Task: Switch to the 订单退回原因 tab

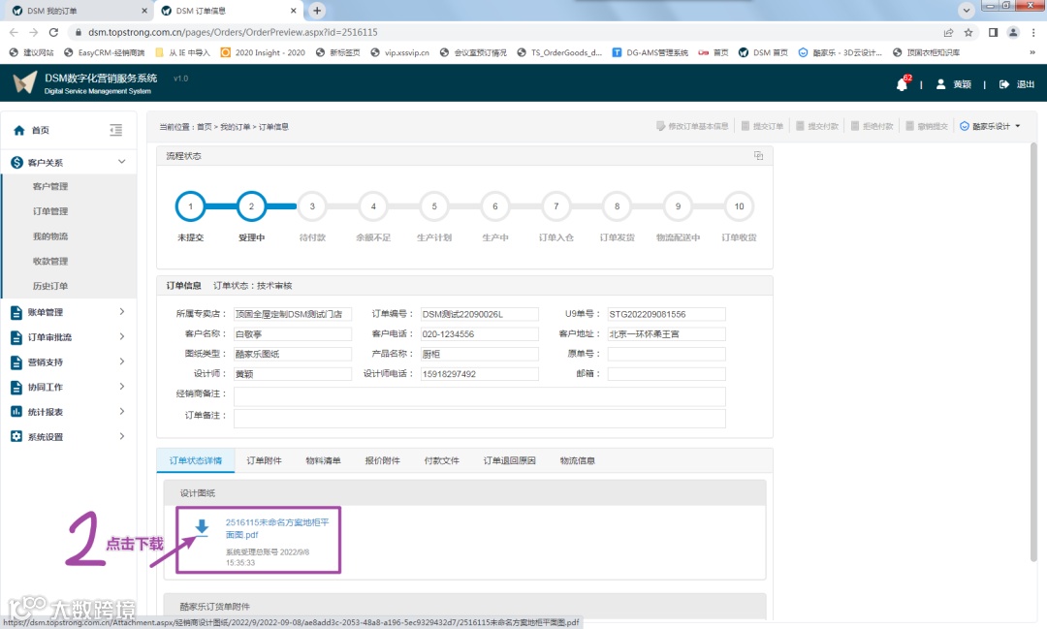Action: [x=510, y=460]
